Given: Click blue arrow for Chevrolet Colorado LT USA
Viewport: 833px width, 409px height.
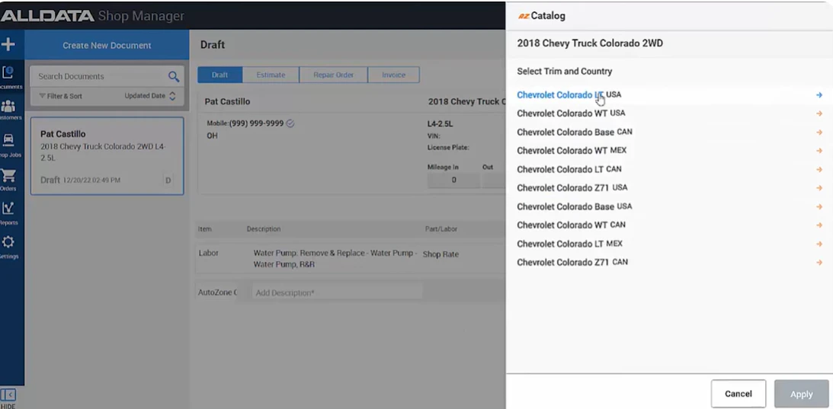Looking at the screenshot, I should coord(819,95).
